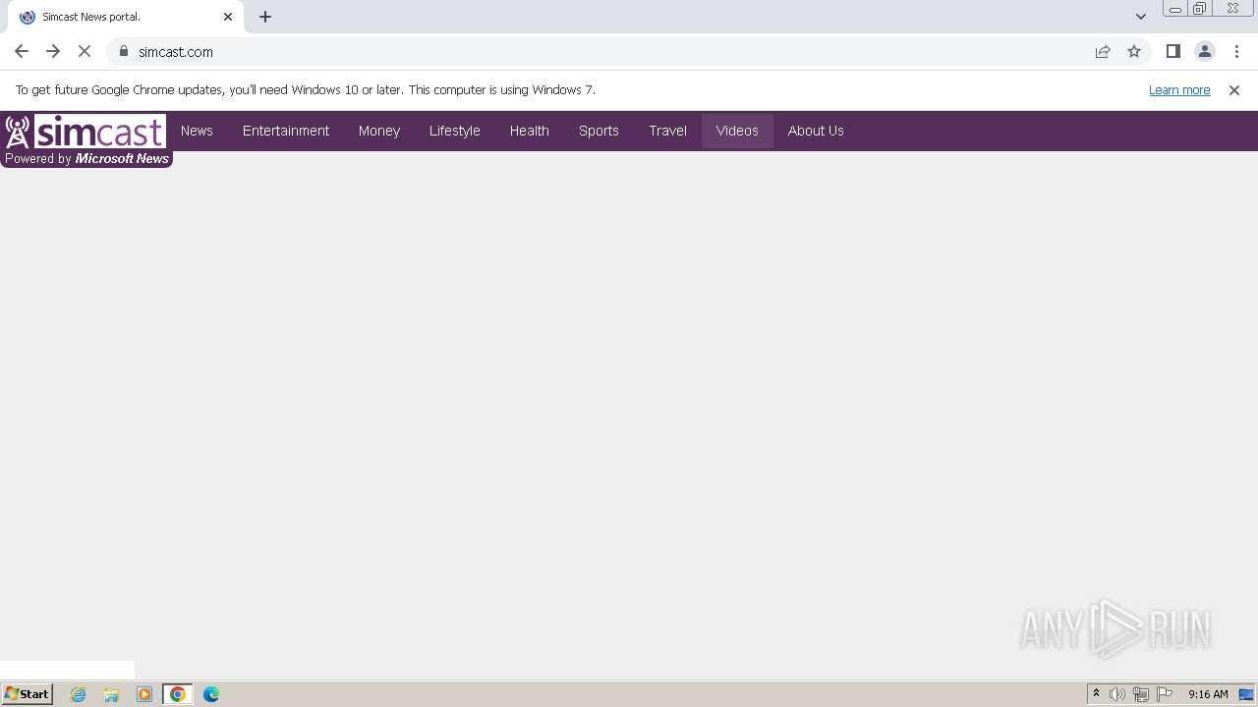Open the Health section
This screenshot has width=1258, height=707.
530,131
